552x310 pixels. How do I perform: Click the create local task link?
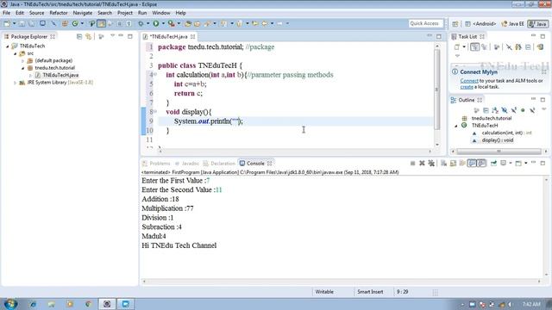tap(467, 87)
